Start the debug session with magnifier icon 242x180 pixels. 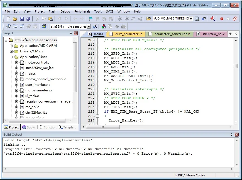[212, 19]
